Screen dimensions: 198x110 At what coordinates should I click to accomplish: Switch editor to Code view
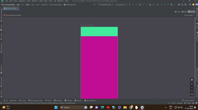[x=178, y=12]
